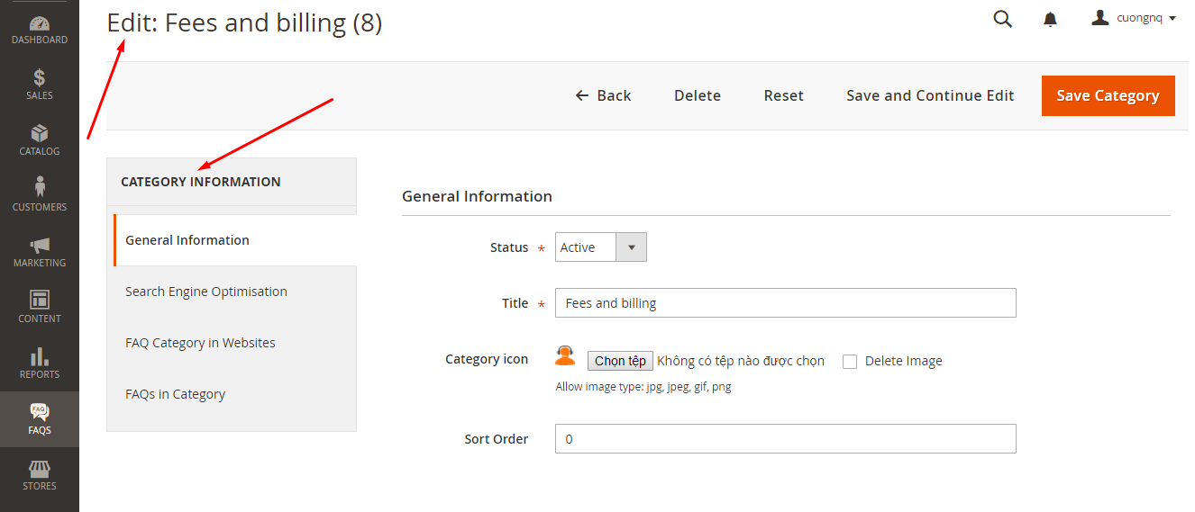Click the search magnifier icon
1195x512 pixels.
[x=1002, y=19]
